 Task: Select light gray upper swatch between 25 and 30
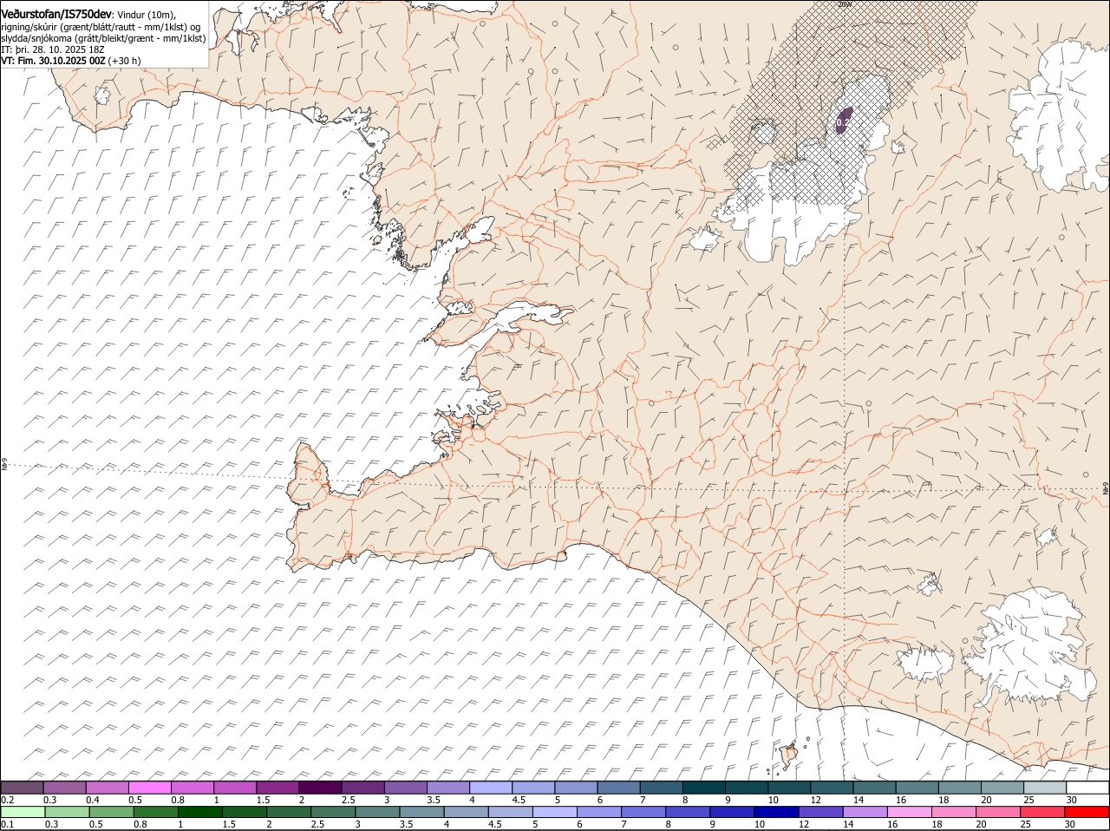[1044, 788]
